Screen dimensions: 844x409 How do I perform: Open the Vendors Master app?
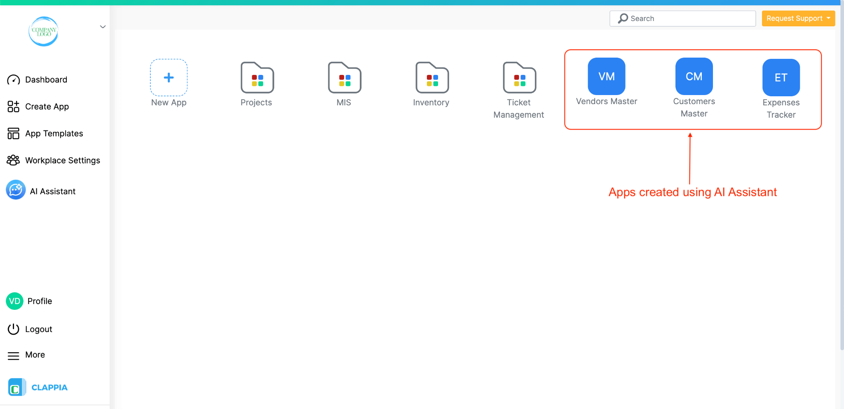[606, 76]
